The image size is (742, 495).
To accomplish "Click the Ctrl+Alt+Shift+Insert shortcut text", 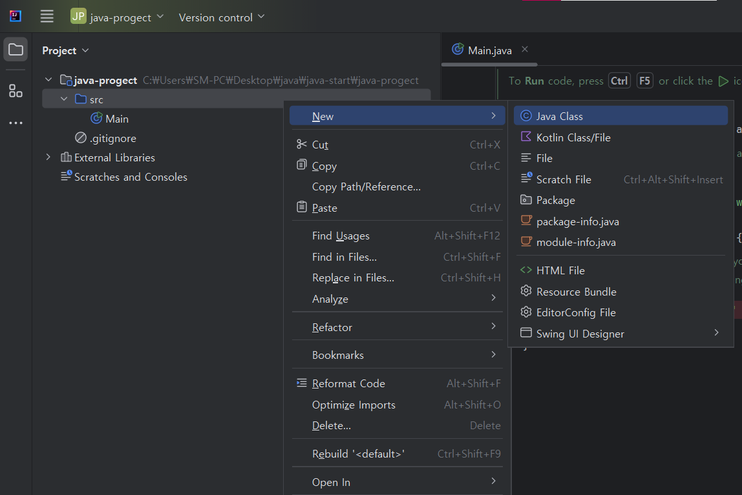I will [x=673, y=179].
